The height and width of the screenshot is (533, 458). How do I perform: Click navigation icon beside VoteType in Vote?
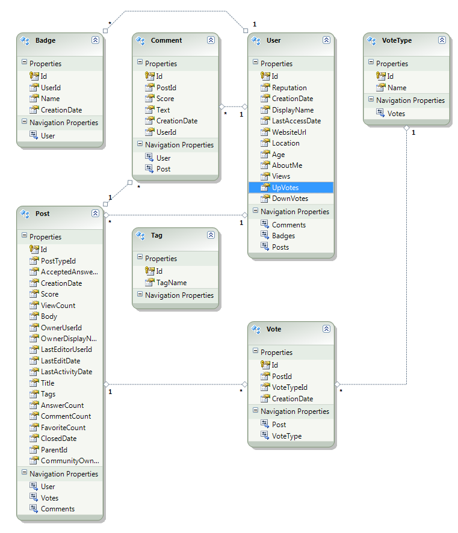pos(265,435)
